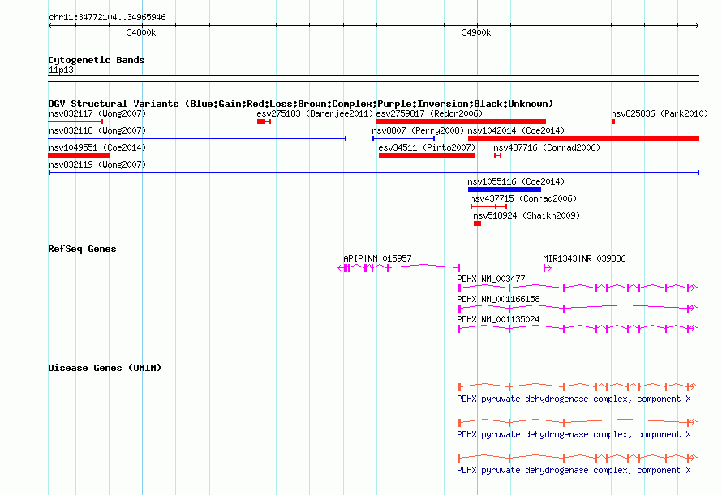Click the first orange OMIM PDHX gene model

coord(578,387)
